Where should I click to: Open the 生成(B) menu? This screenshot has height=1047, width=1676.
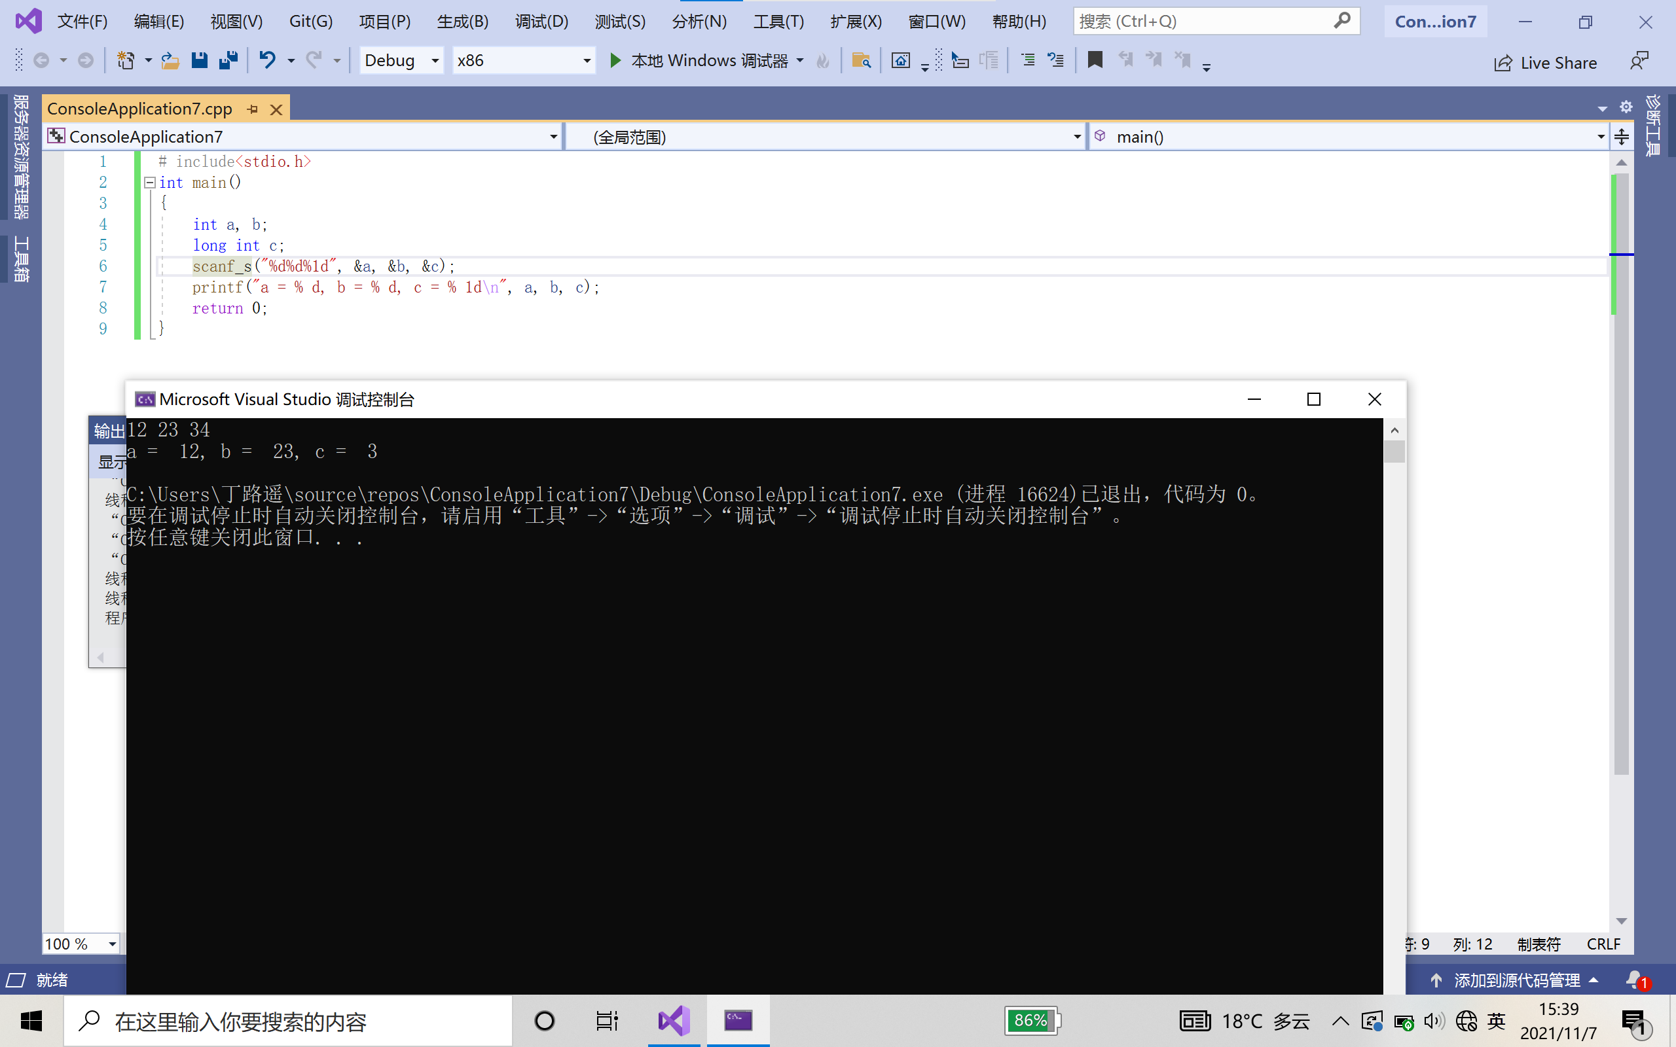[463, 22]
